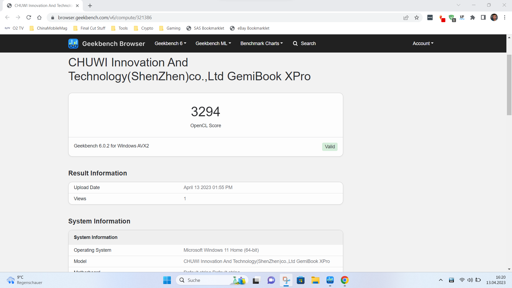
Task: Open the Wi-Fi network tray icon
Action: (x=462, y=280)
